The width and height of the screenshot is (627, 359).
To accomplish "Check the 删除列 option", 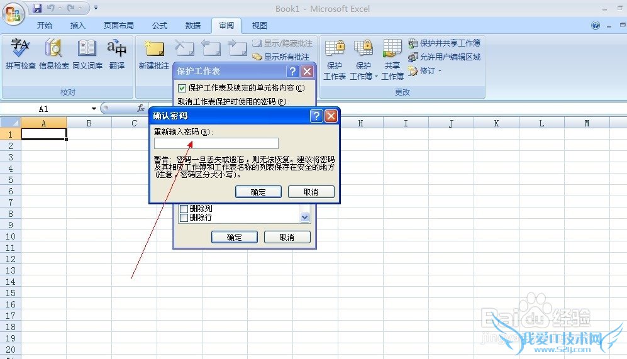I will coord(184,209).
